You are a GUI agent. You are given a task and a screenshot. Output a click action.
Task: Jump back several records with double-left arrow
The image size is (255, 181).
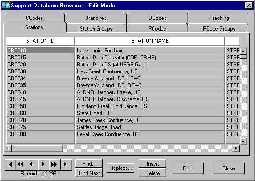21,164
